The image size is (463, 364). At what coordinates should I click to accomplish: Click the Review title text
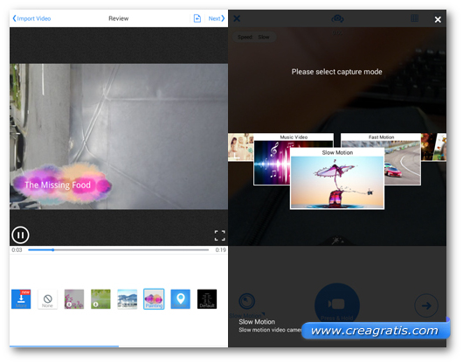tap(119, 18)
